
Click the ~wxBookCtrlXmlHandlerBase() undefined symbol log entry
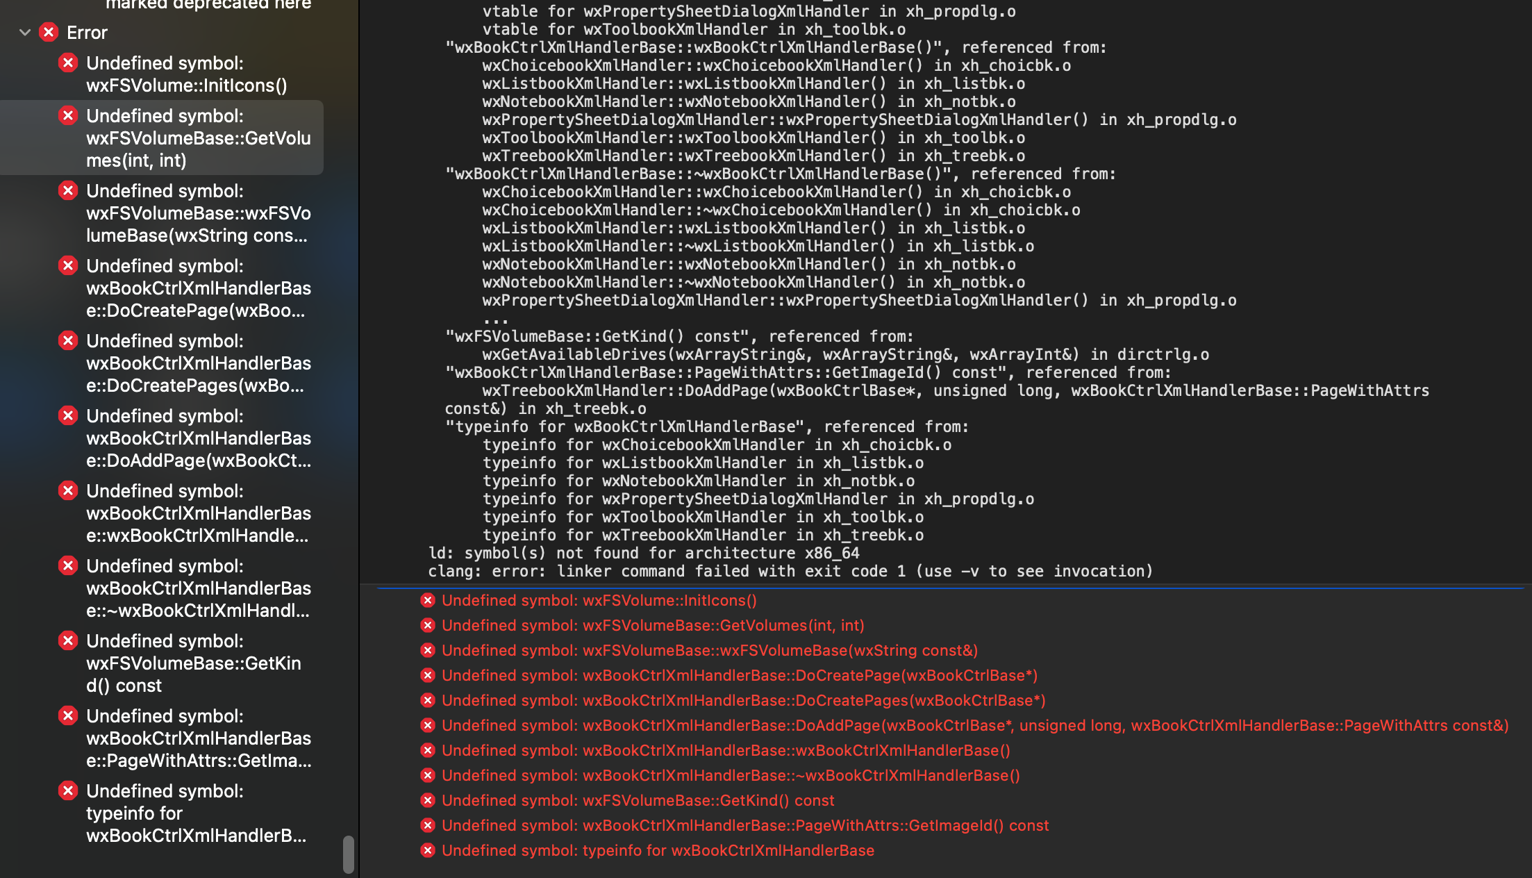coord(731,775)
